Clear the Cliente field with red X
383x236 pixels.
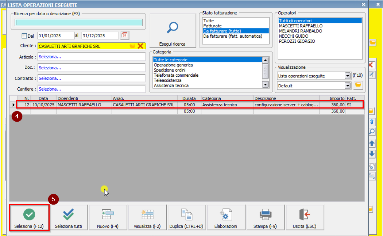tap(140, 46)
